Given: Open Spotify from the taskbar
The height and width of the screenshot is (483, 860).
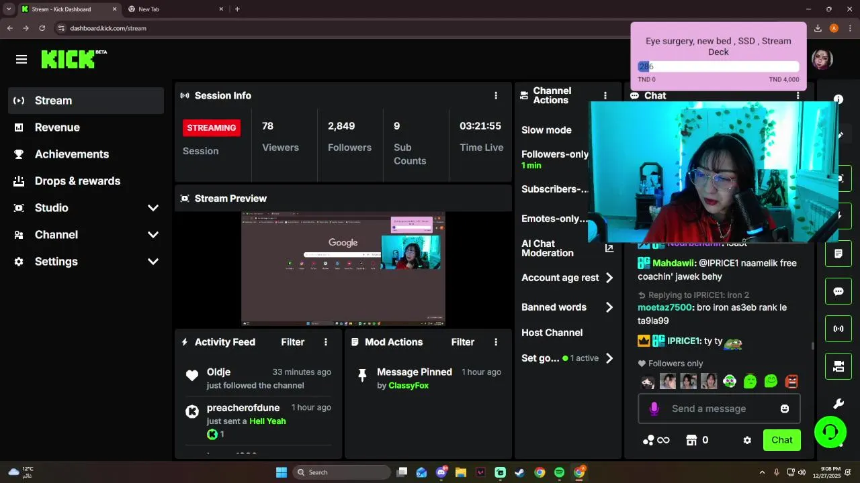Looking at the screenshot, I should point(559,472).
